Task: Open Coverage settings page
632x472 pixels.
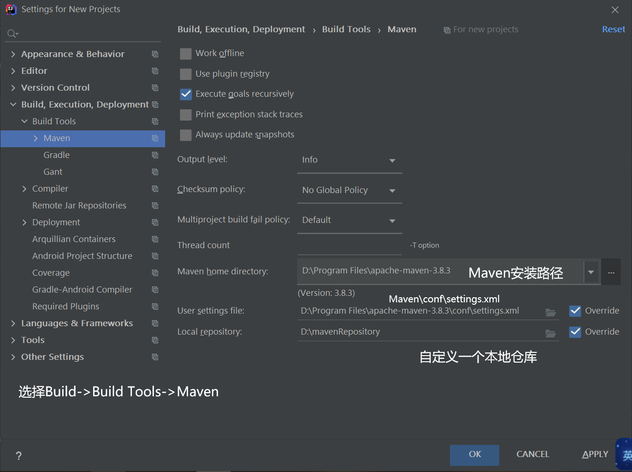Action: click(x=51, y=273)
